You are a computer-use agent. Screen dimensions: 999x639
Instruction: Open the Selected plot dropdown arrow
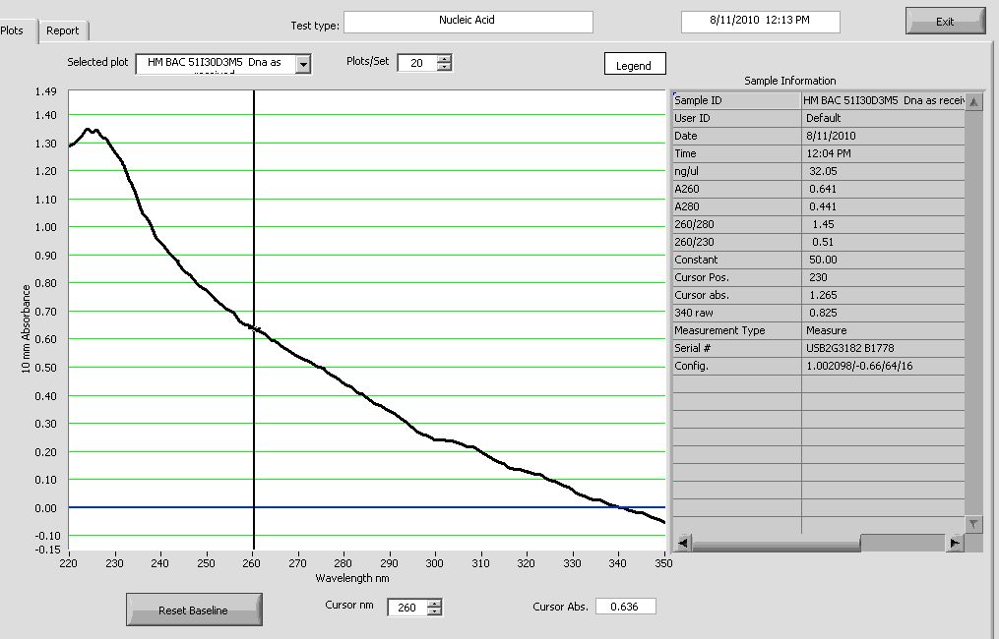pyautogui.click(x=304, y=64)
